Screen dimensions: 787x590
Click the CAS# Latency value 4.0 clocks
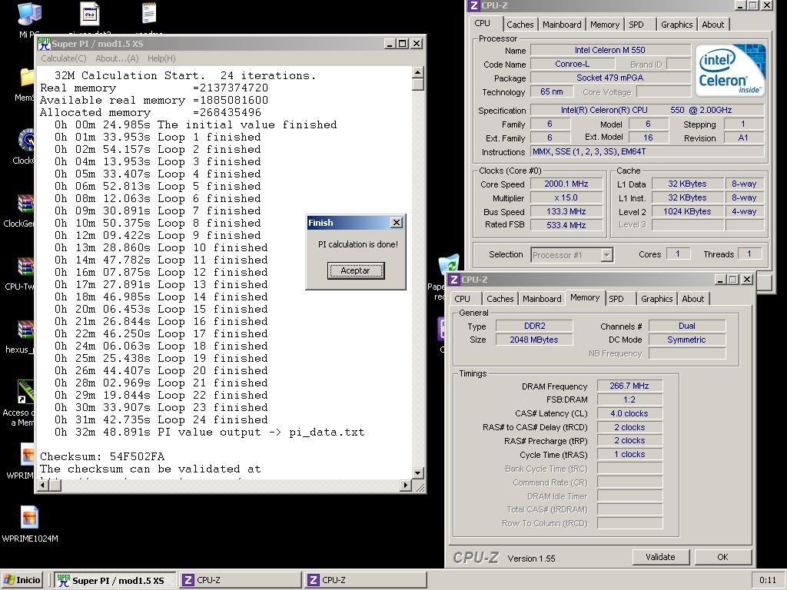tap(629, 413)
